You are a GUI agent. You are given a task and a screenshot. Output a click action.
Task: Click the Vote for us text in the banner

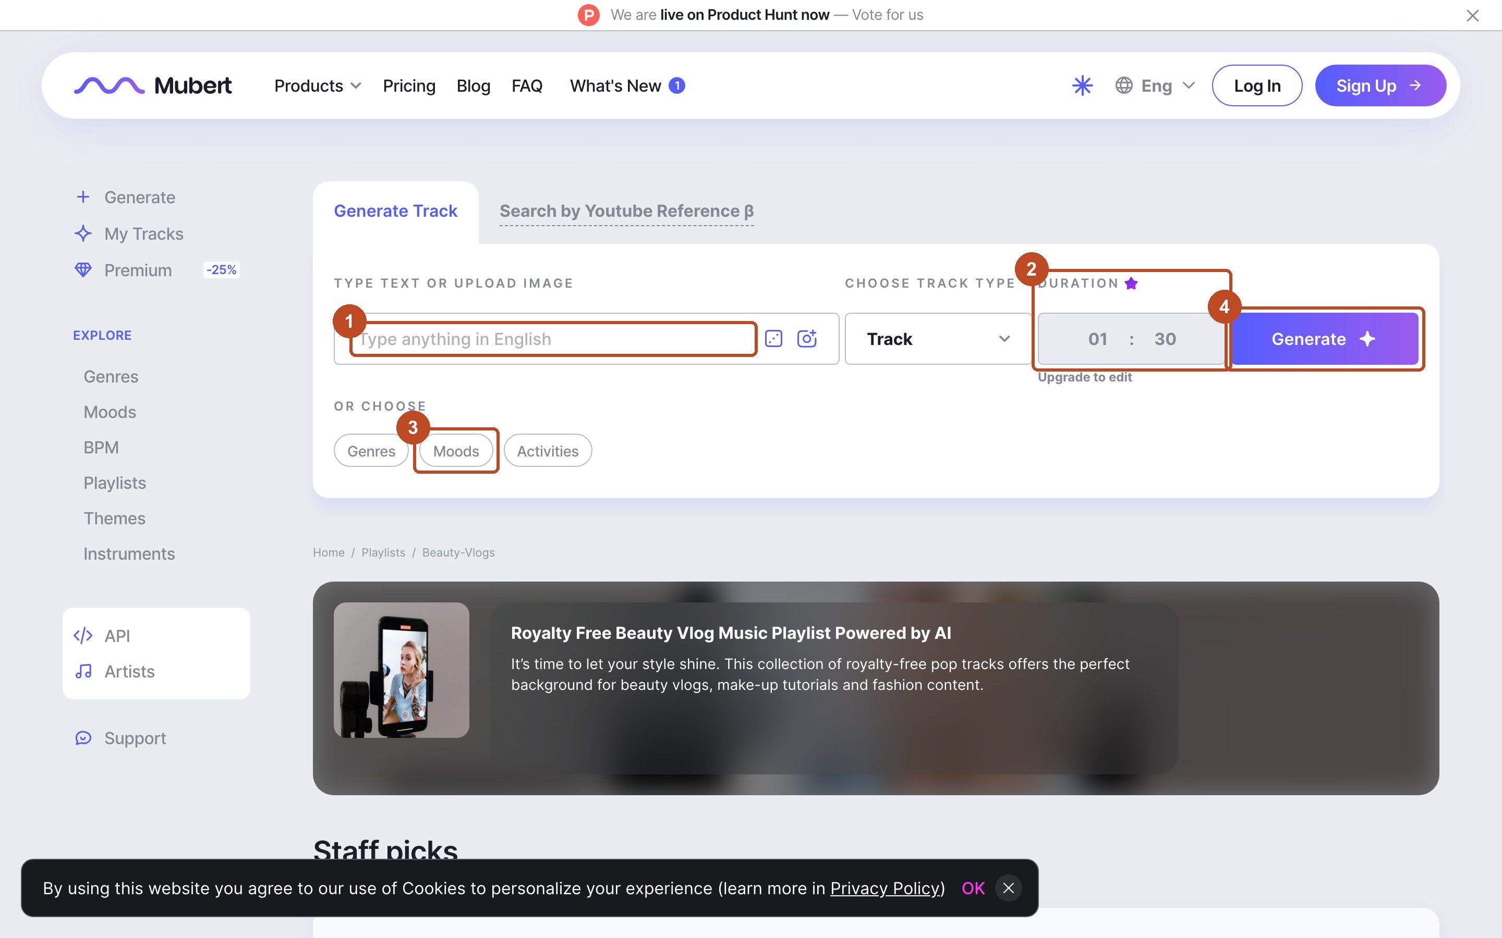pos(888,15)
